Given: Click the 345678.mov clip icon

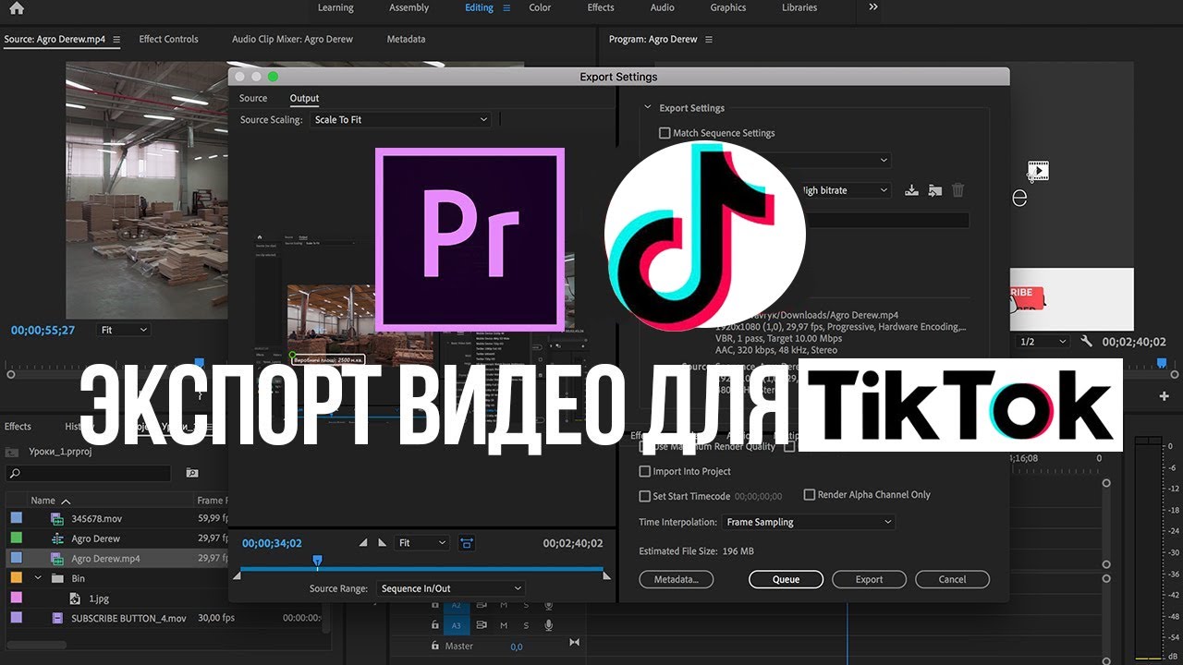Looking at the screenshot, I should coord(57,519).
